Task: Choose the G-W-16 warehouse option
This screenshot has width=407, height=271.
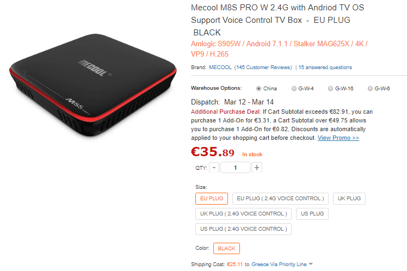Action: click(330, 89)
